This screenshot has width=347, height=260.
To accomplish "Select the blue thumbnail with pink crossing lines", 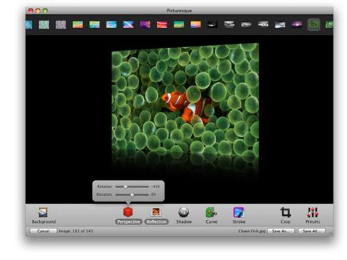I will click(x=128, y=25).
